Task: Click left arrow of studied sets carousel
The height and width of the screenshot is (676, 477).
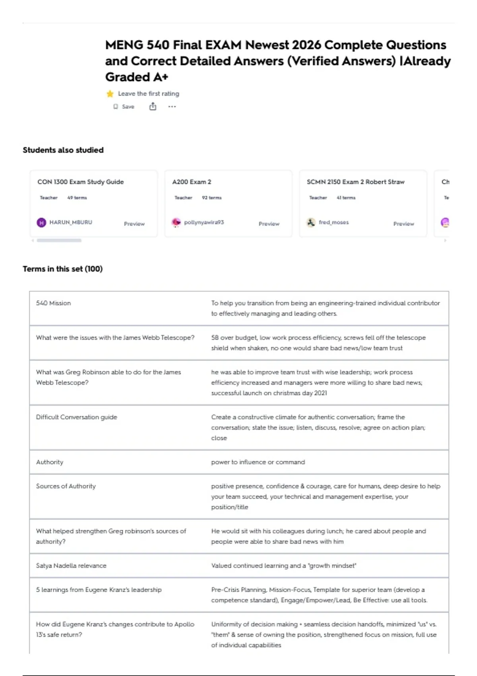Action: (x=33, y=240)
